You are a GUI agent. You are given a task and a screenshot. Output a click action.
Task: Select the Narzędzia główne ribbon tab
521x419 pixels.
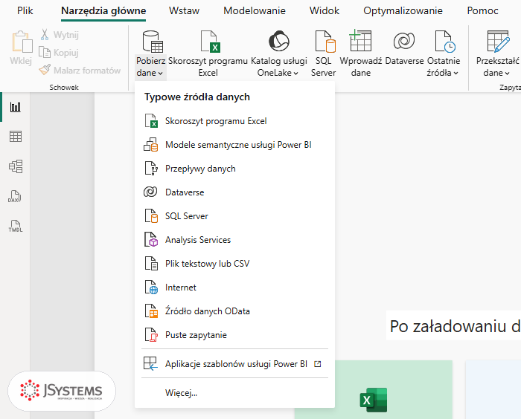click(x=103, y=10)
